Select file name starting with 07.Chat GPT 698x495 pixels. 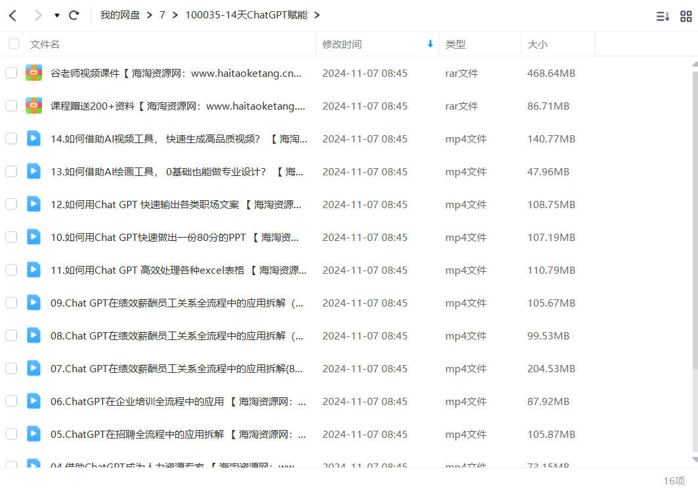176,369
